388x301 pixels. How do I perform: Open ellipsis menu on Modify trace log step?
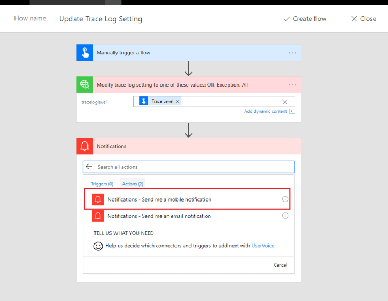(292, 85)
